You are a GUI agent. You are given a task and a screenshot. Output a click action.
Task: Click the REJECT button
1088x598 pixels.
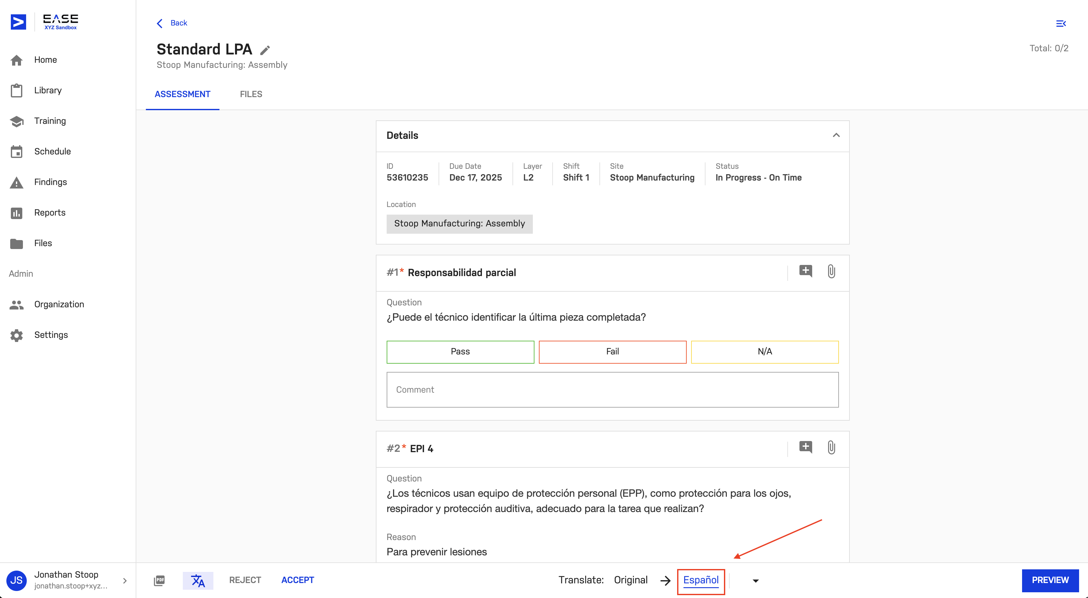[x=245, y=580]
